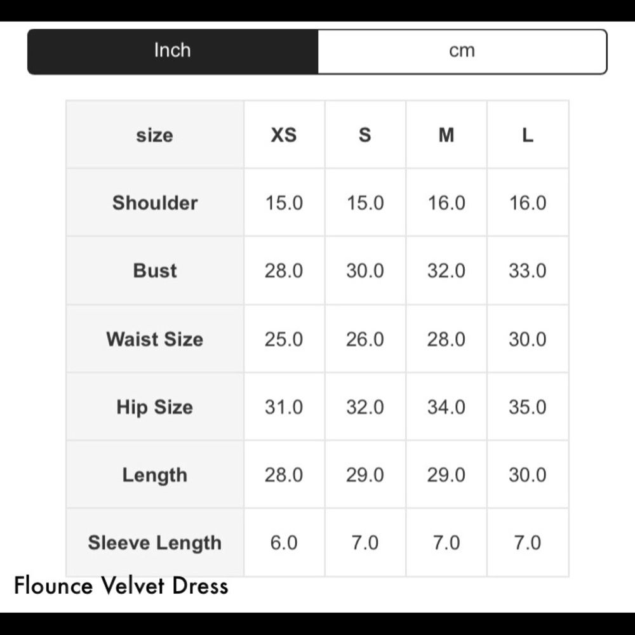Select the size header cell
635x635 pixels.
click(154, 135)
